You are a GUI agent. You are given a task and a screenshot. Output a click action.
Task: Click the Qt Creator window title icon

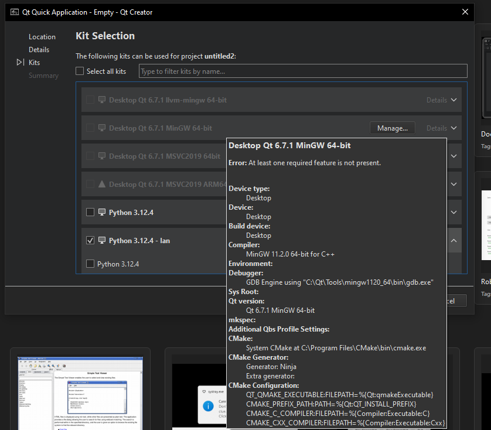click(15, 12)
